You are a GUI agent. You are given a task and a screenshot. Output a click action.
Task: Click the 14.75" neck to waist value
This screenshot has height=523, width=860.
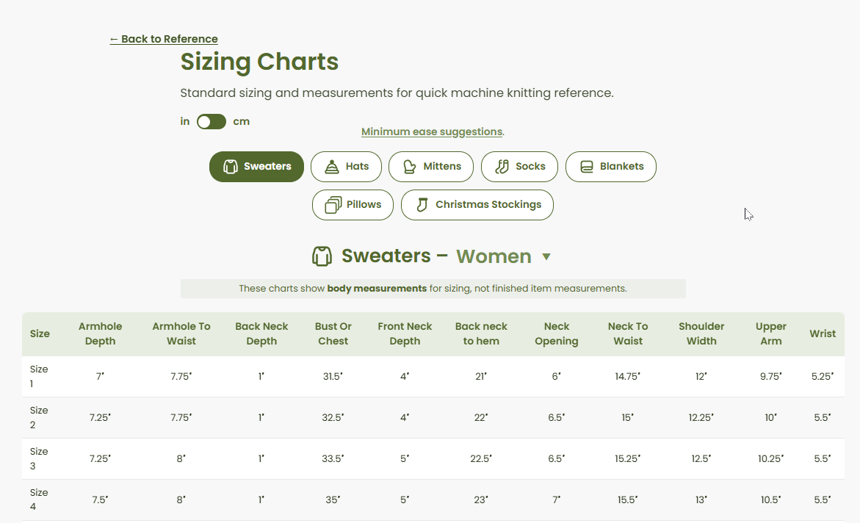628,377
